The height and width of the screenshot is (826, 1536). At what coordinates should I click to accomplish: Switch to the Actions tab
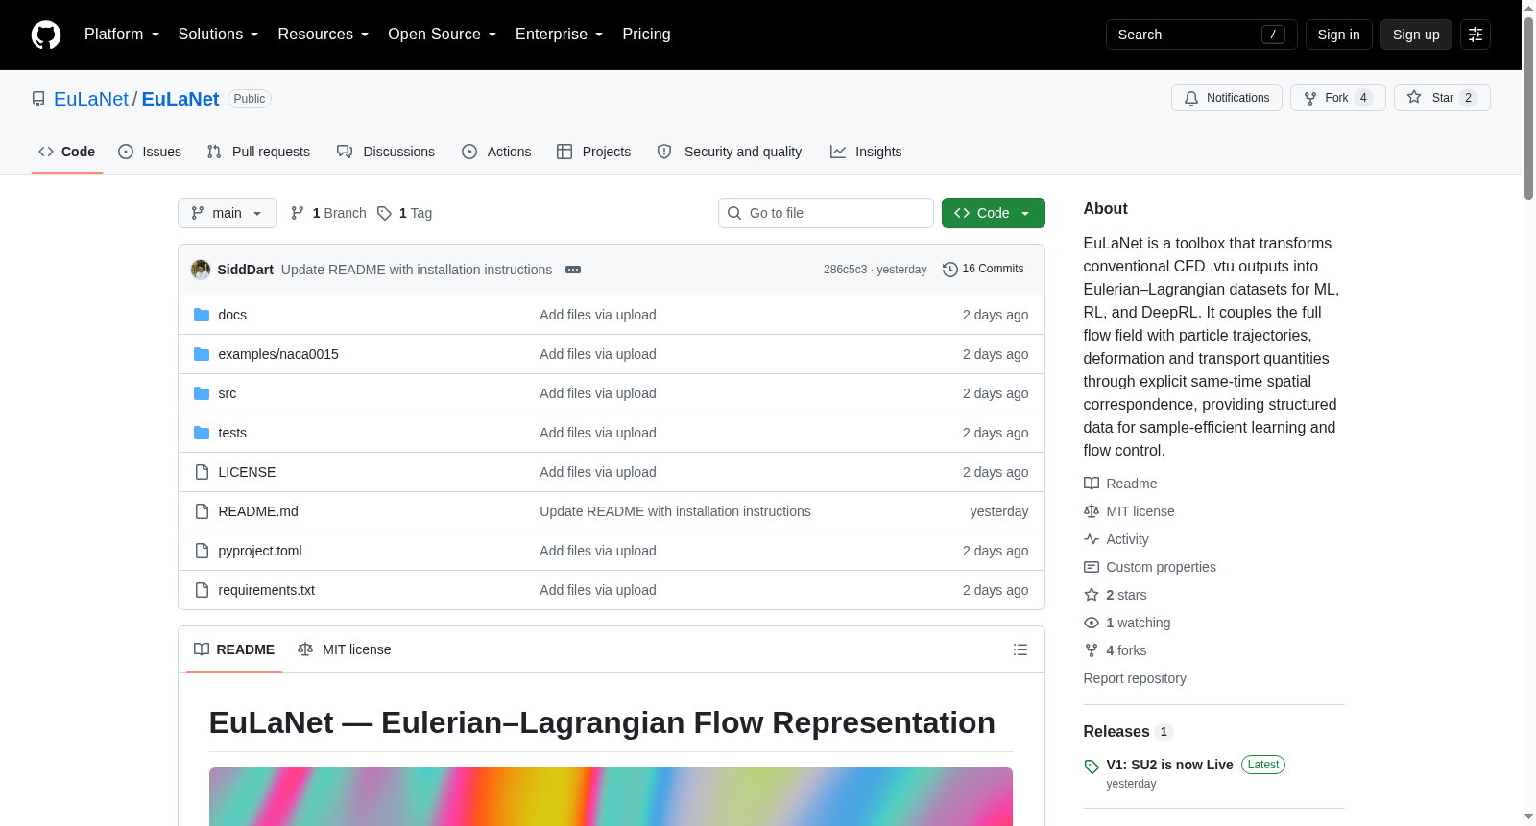click(x=496, y=152)
